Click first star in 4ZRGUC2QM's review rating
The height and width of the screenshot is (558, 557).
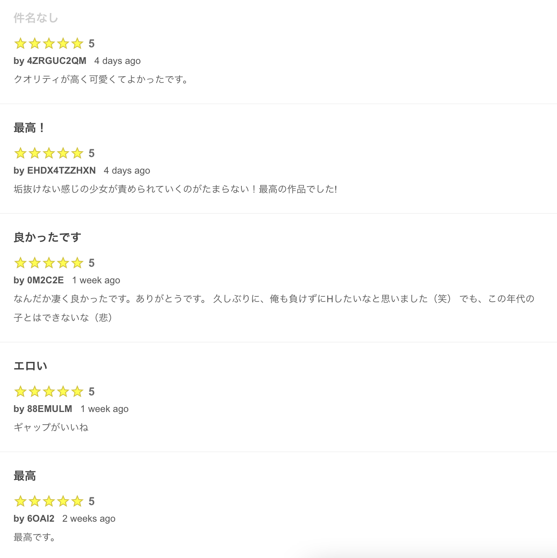(x=21, y=43)
